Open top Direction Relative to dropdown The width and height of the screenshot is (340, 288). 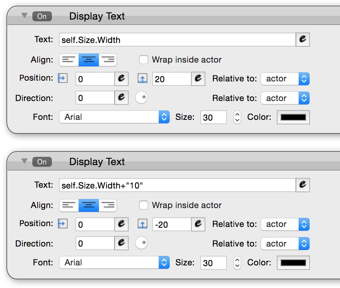coord(285,98)
